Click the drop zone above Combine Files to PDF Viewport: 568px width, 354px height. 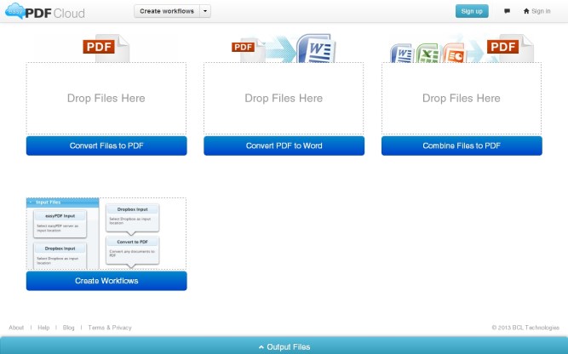pos(462,98)
